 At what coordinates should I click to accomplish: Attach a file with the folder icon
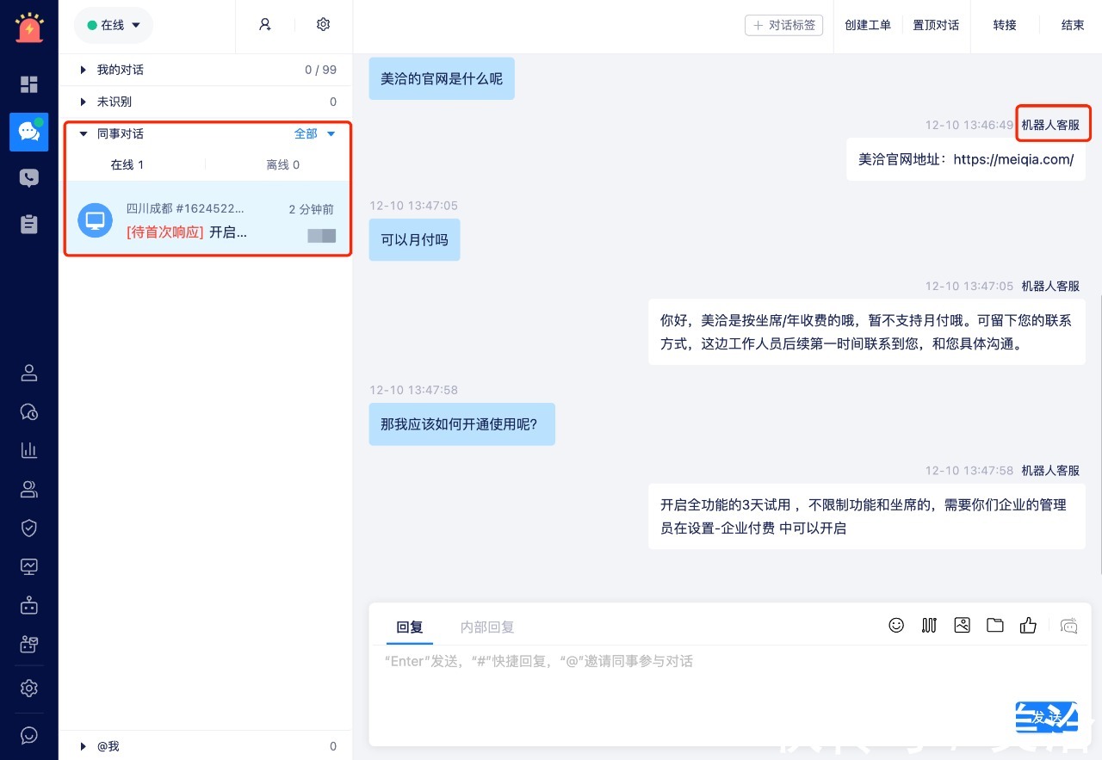tap(995, 626)
